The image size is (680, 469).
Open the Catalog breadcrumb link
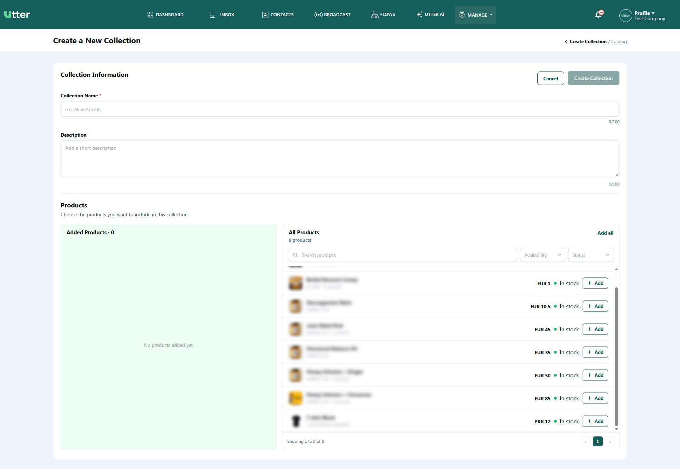[x=619, y=41]
